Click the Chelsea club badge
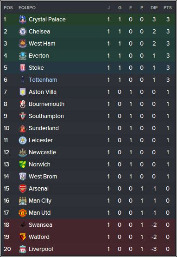Image resolution: width=177 pixels, height=257 pixels. pos(23,32)
